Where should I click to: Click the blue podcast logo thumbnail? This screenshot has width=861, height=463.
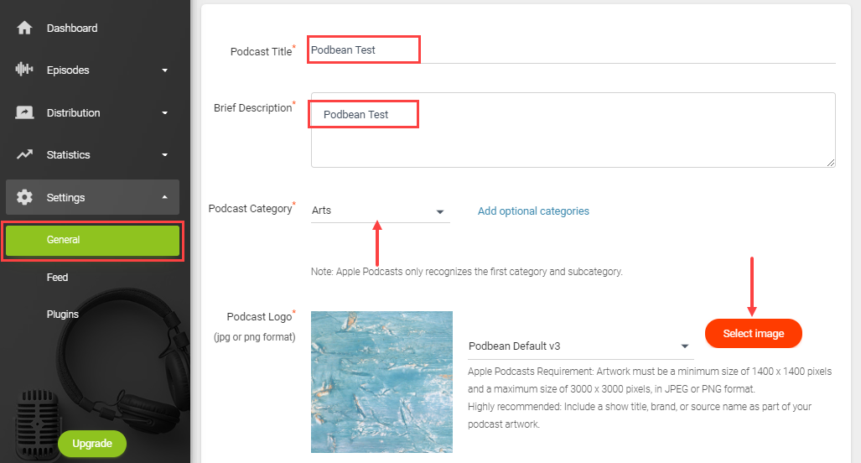coord(381,382)
